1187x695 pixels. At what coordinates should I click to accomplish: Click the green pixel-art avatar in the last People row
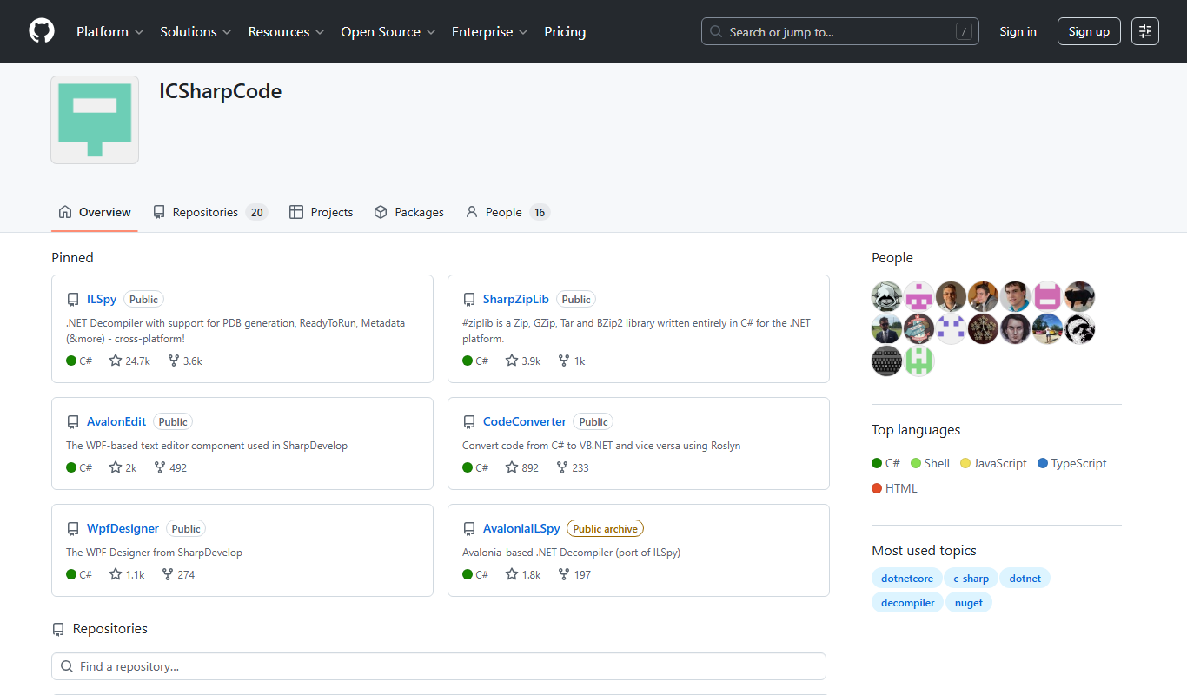pyautogui.click(x=919, y=361)
